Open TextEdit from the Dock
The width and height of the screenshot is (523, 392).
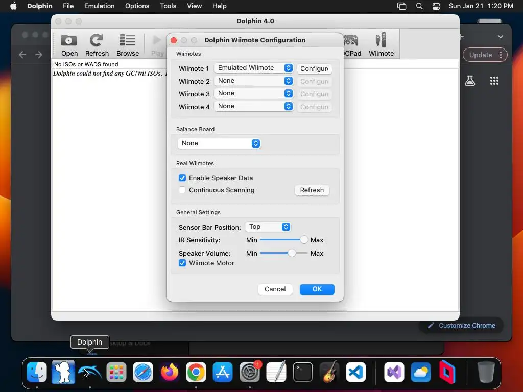coord(276,372)
